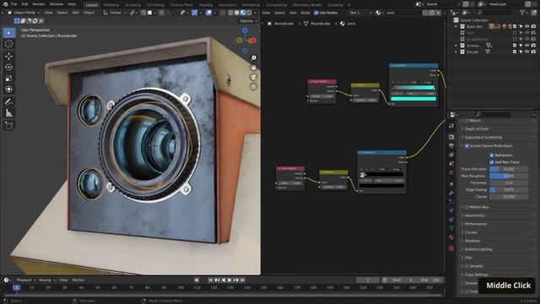Viewport: 540px width, 304px height.
Task: Open the Object properties tab
Action: coord(451,184)
